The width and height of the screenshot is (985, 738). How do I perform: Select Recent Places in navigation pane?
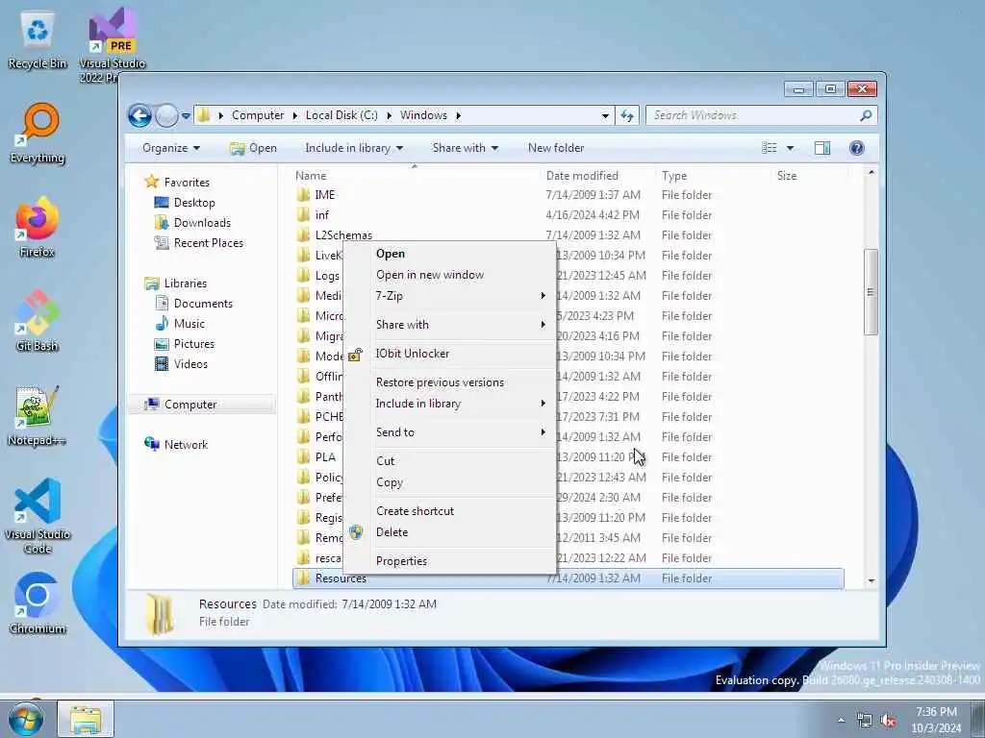click(x=199, y=243)
